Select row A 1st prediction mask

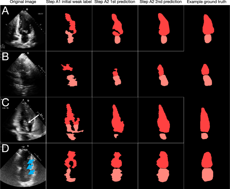(x=117, y=29)
